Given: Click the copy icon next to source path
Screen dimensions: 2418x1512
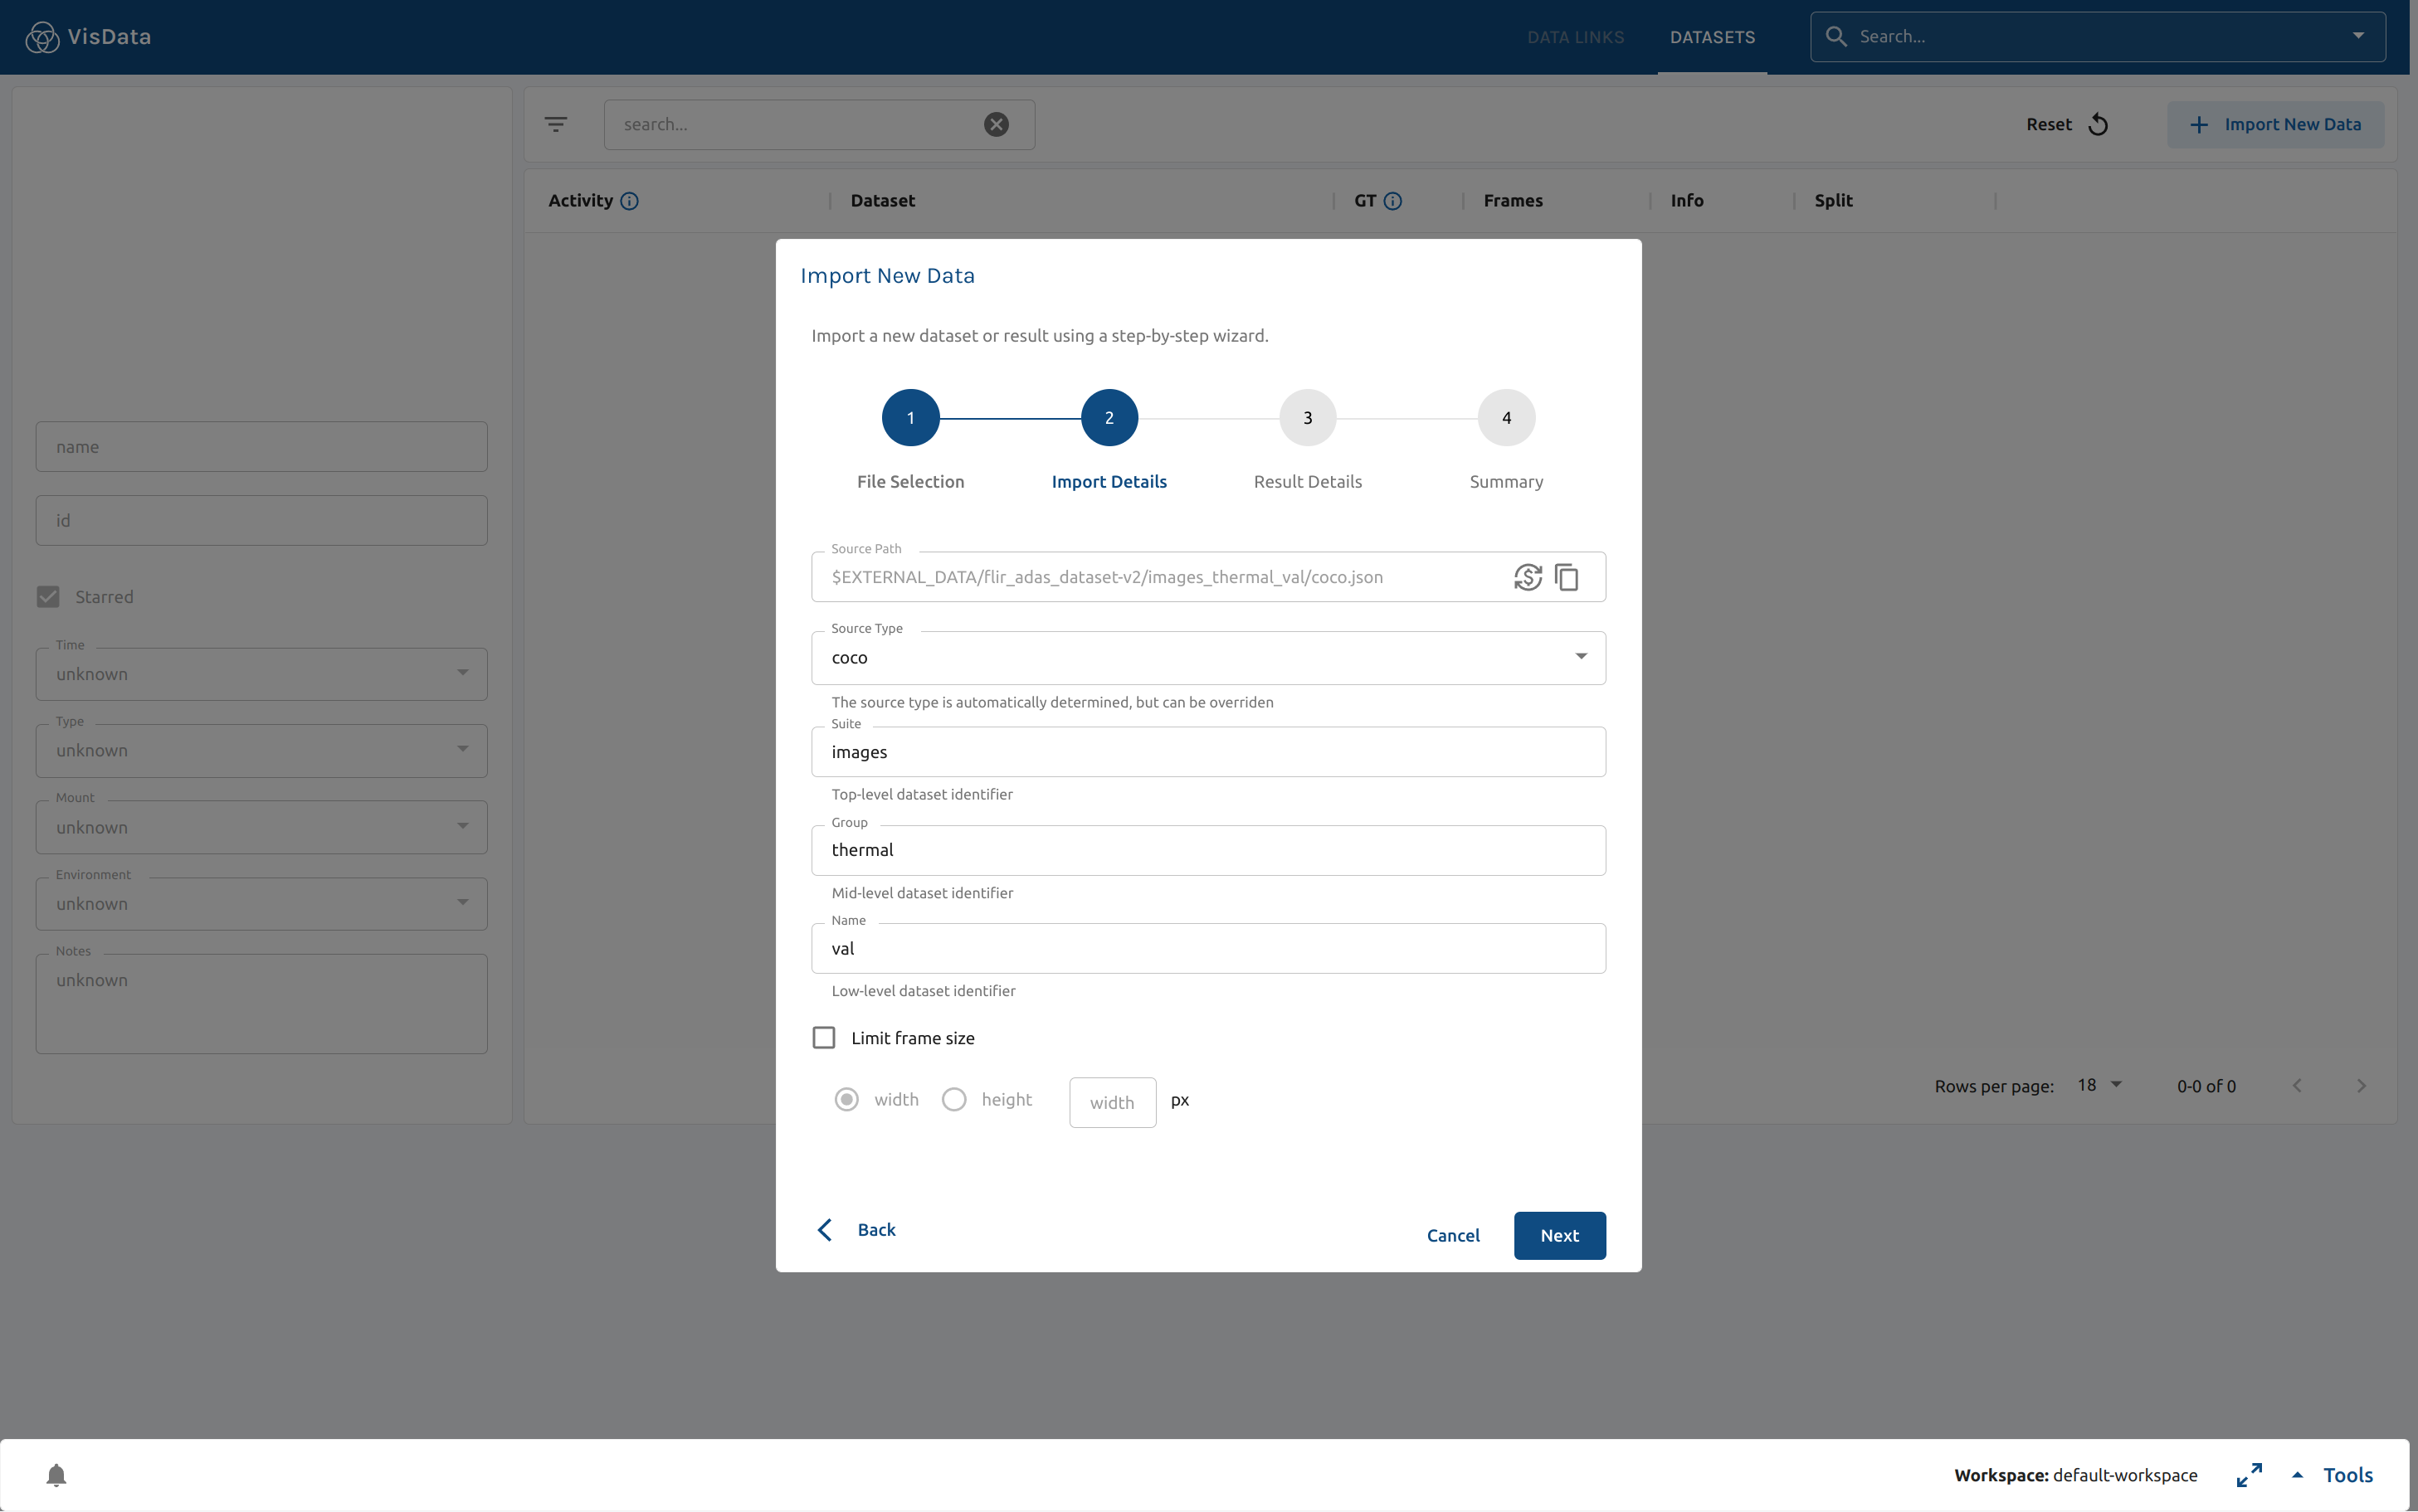Looking at the screenshot, I should [x=1567, y=576].
